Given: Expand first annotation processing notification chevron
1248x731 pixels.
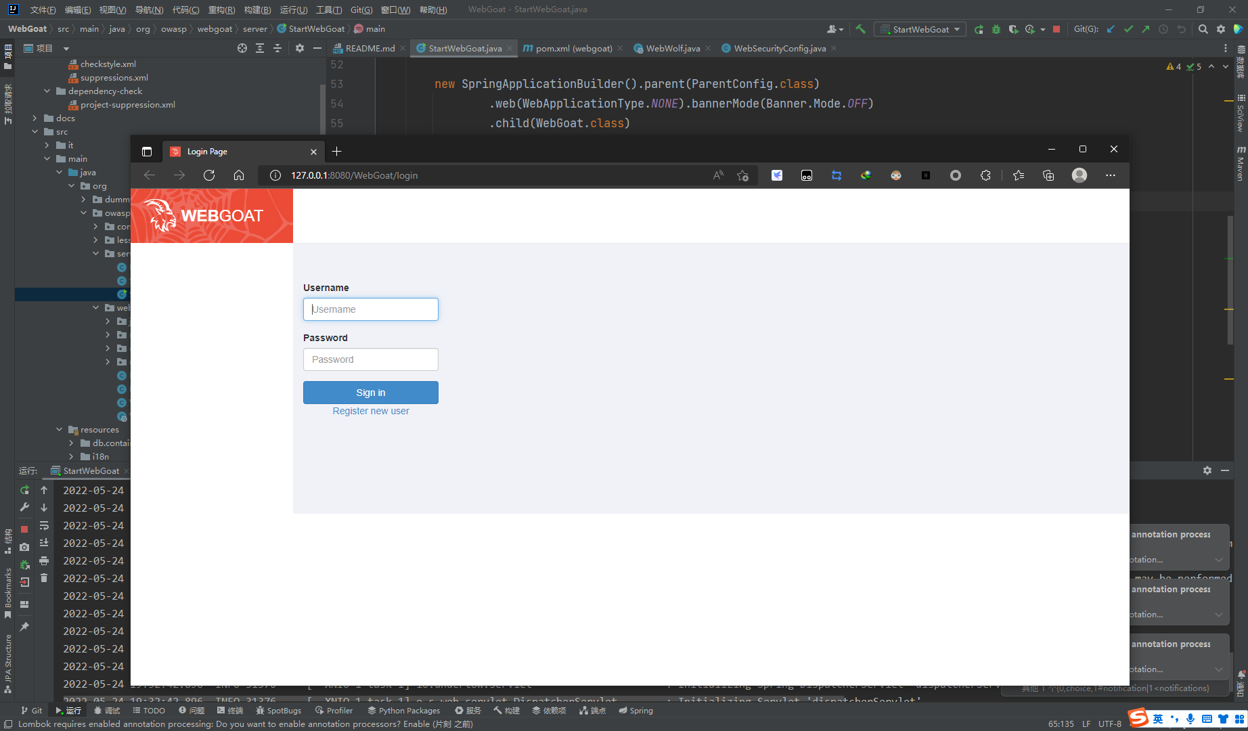Looking at the screenshot, I should tap(1219, 560).
